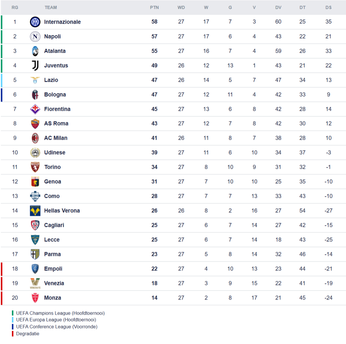The image size is (346, 344).
Task: Click the green Champions League legend marker
Action: tap(13, 313)
